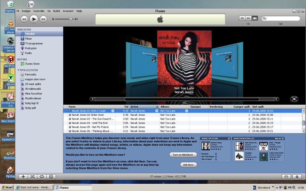Click the Tell a Friend link

[x=209, y=159]
